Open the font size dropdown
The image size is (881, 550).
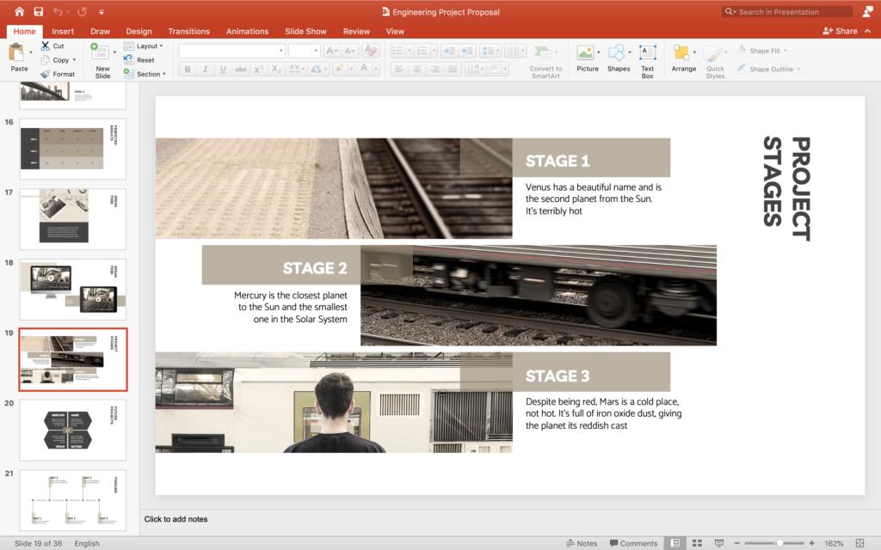(x=316, y=51)
